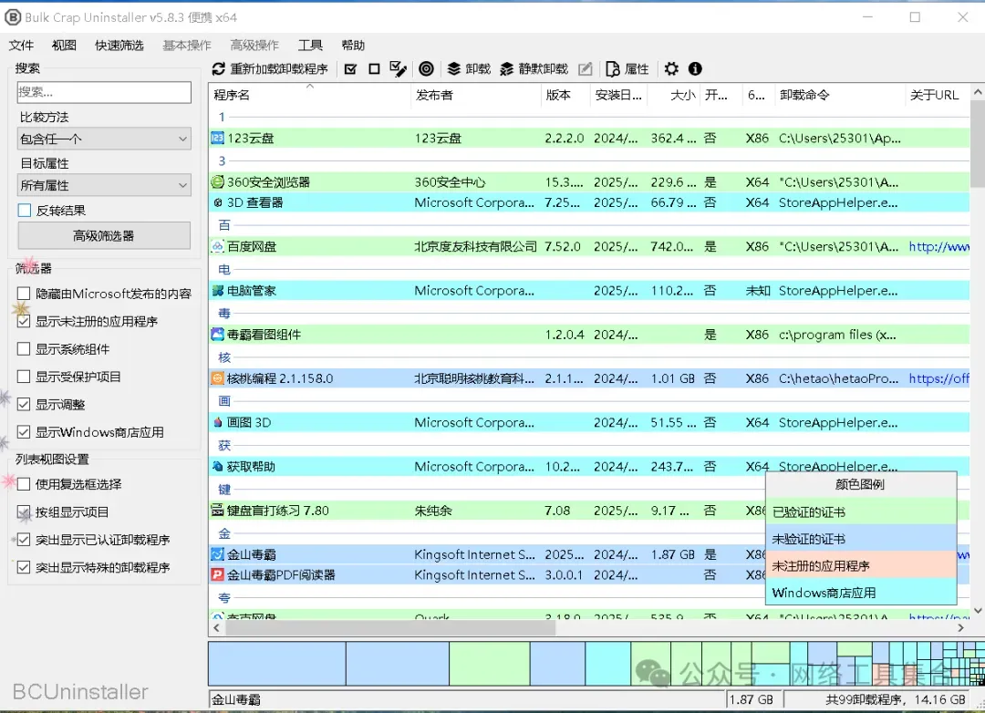Viewport: 985px width, 713px height.
Task: Click the 核桃编程 app icon
Action: (217, 378)
